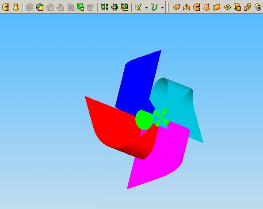Open the green Curves tool

pos(154,7)
